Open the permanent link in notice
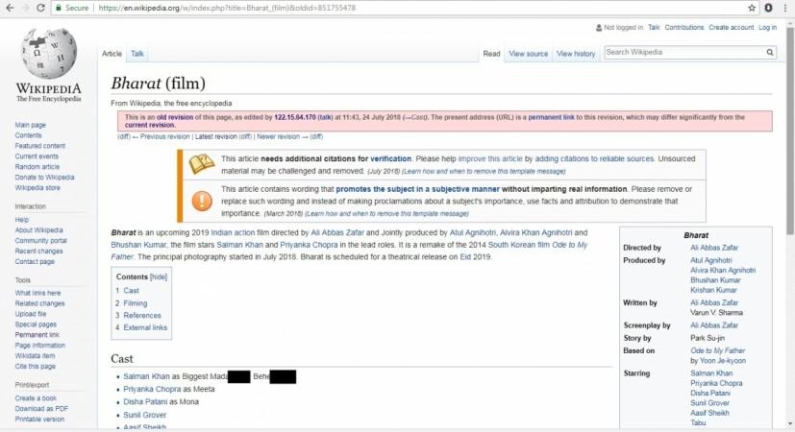This screenshot has height=432, width=795. coord(551,117)
